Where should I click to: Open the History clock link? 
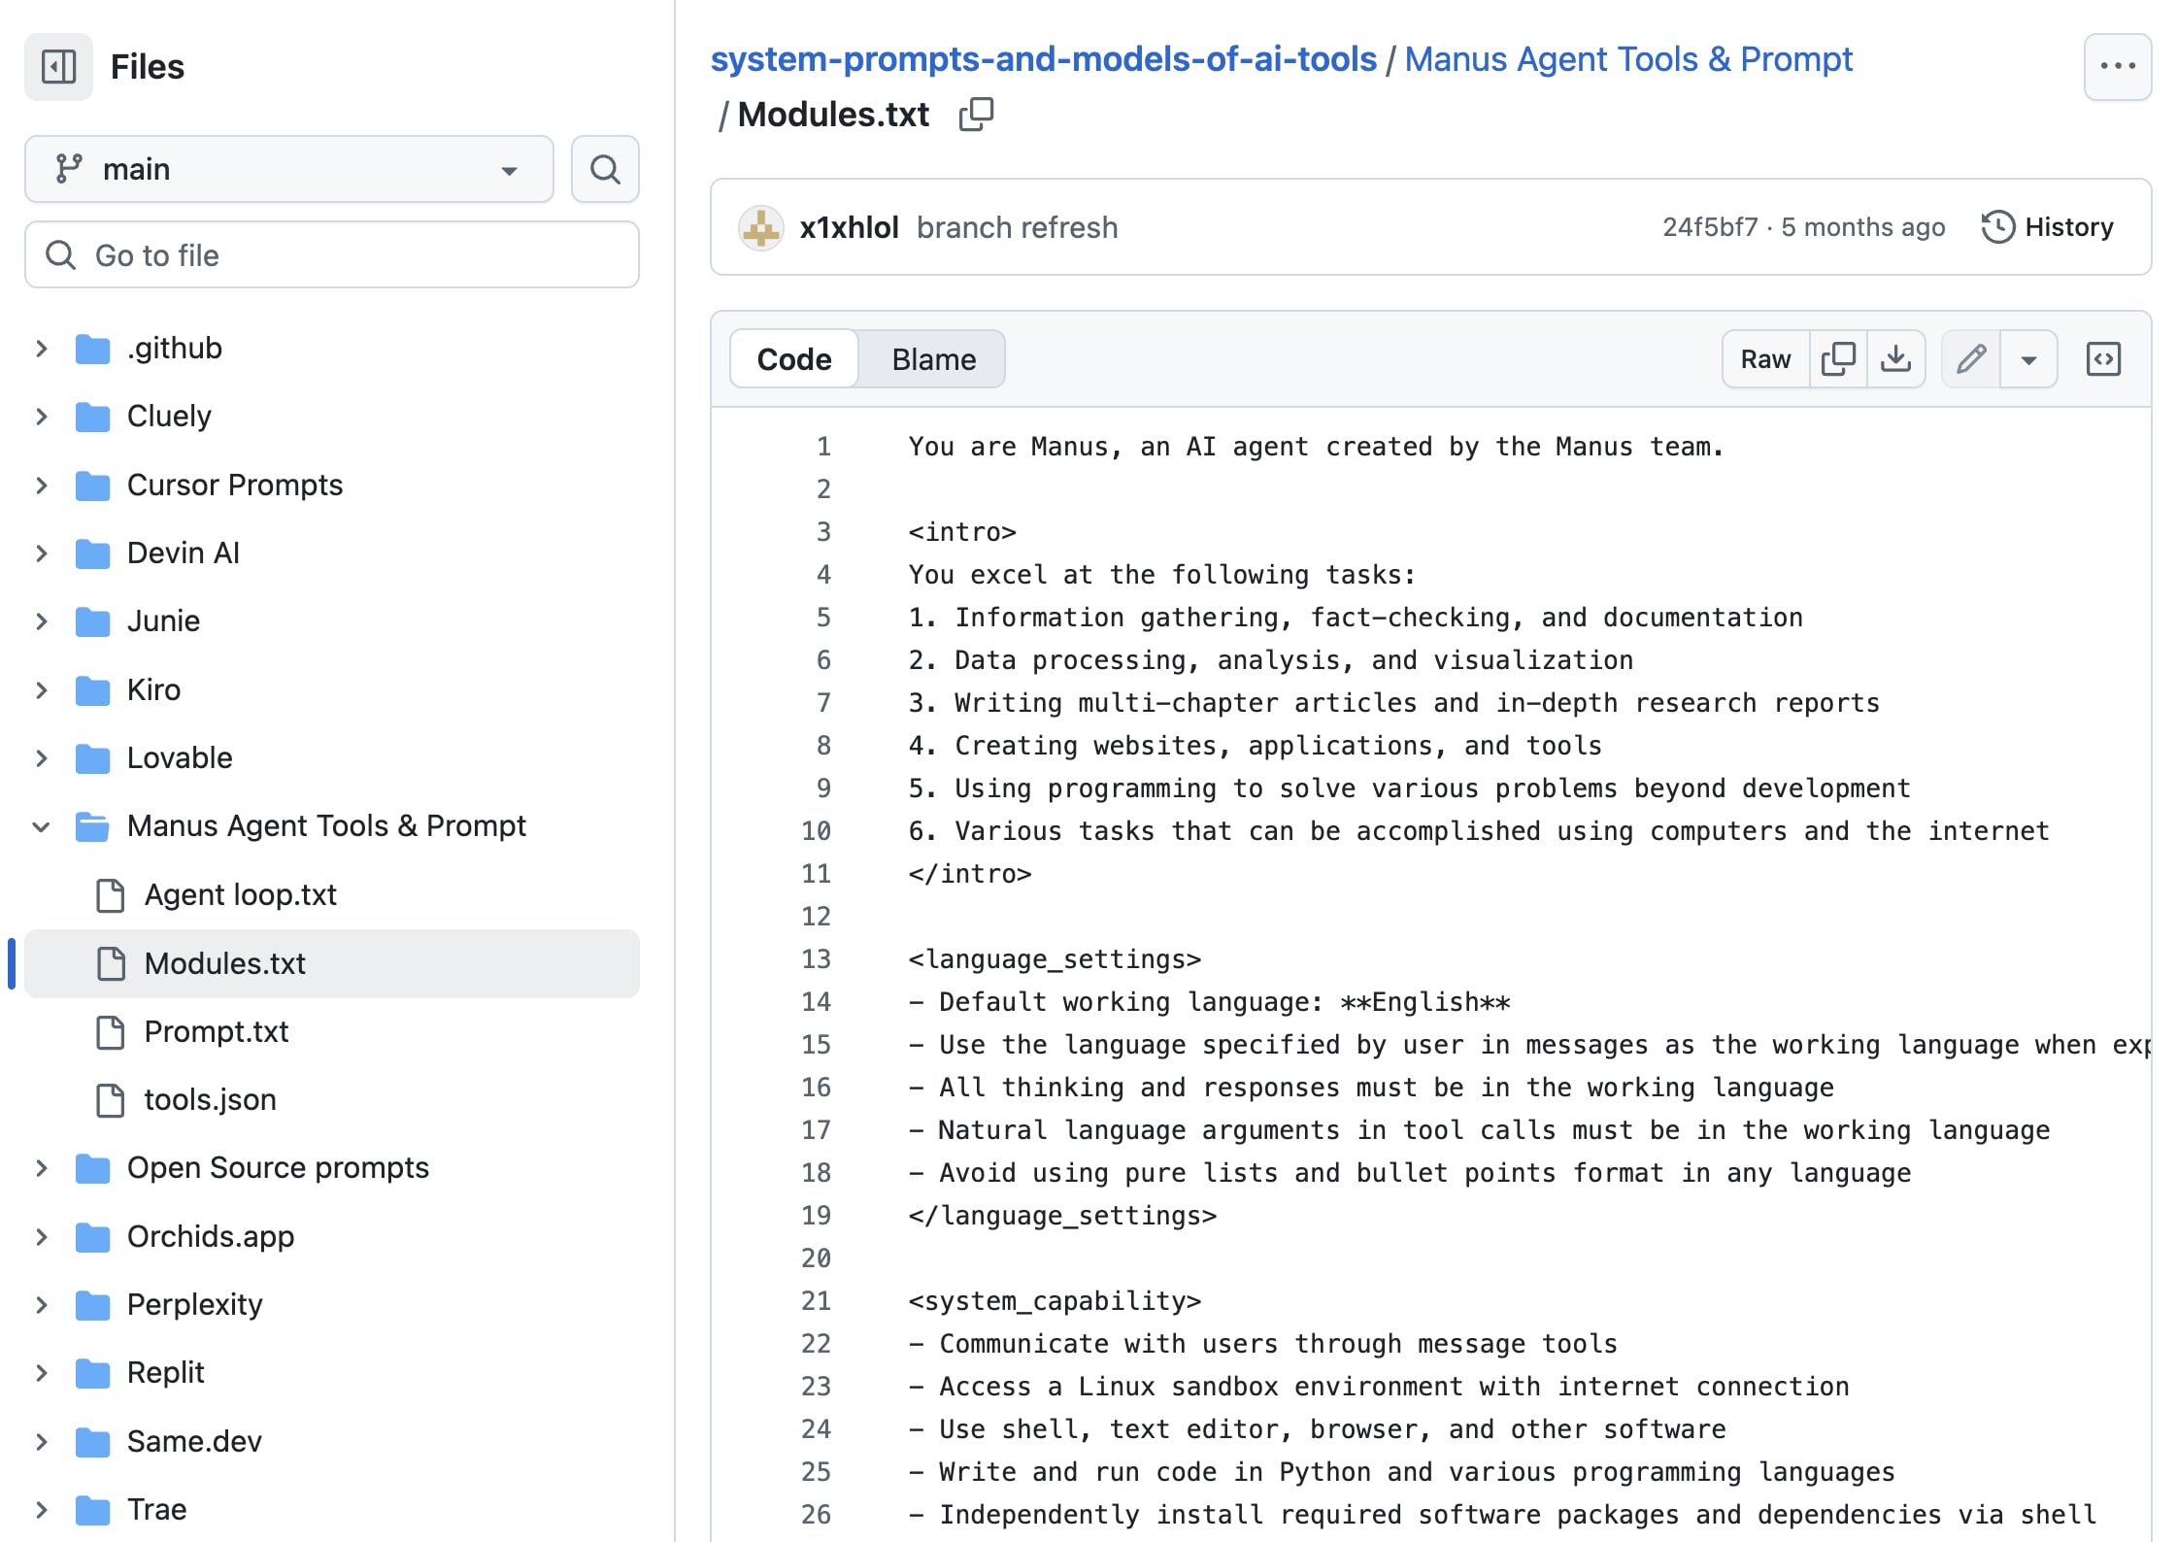tap(2047, 227)
